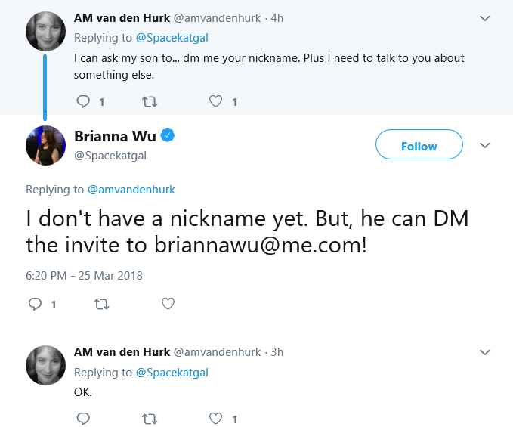Retweet the first AM van den Hurk tweet
Viewport: 513px width, 427px height.
(x=150, y=102)
